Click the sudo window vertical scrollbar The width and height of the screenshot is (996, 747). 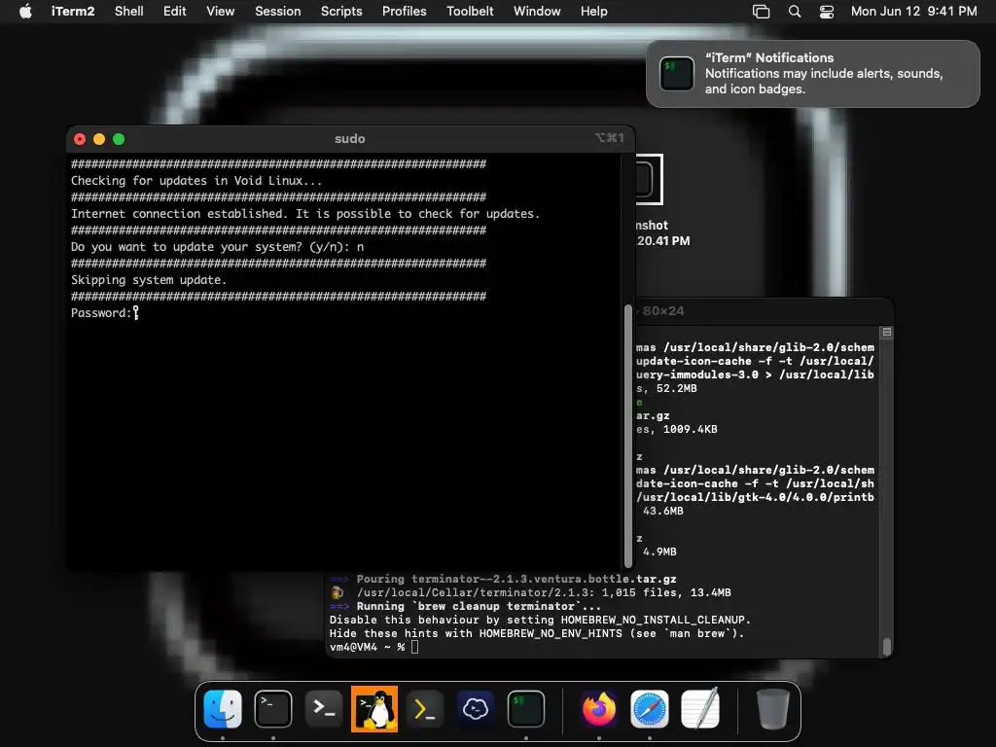tap(628, 437)
